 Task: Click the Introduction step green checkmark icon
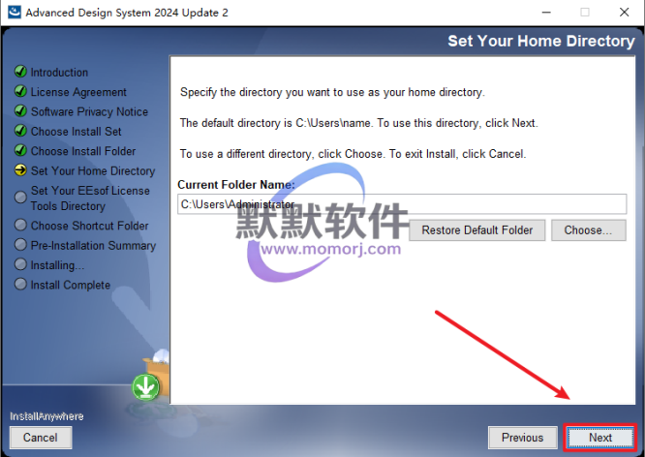pyautogui.click(x=20, y=72)
